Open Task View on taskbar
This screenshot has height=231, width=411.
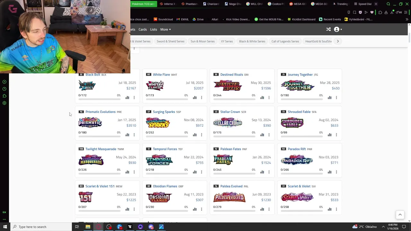point(77,227)
